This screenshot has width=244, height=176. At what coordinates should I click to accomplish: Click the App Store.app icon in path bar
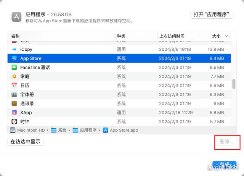(x=105, y=130)
